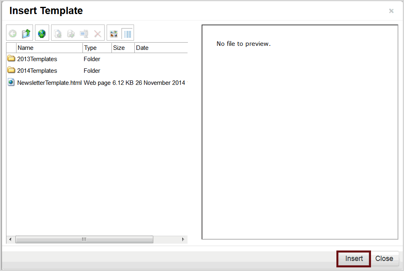Select NewsletterTemplate.html file
The image size is (404, 271).
49,83
